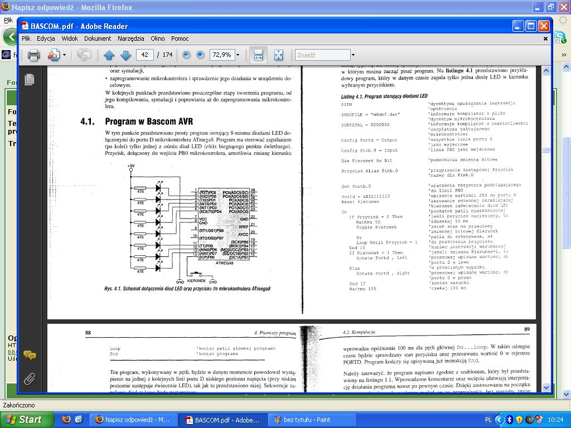Open the zoom percentage dropdown arrow

pyautogui.click(x=238, y=55)
